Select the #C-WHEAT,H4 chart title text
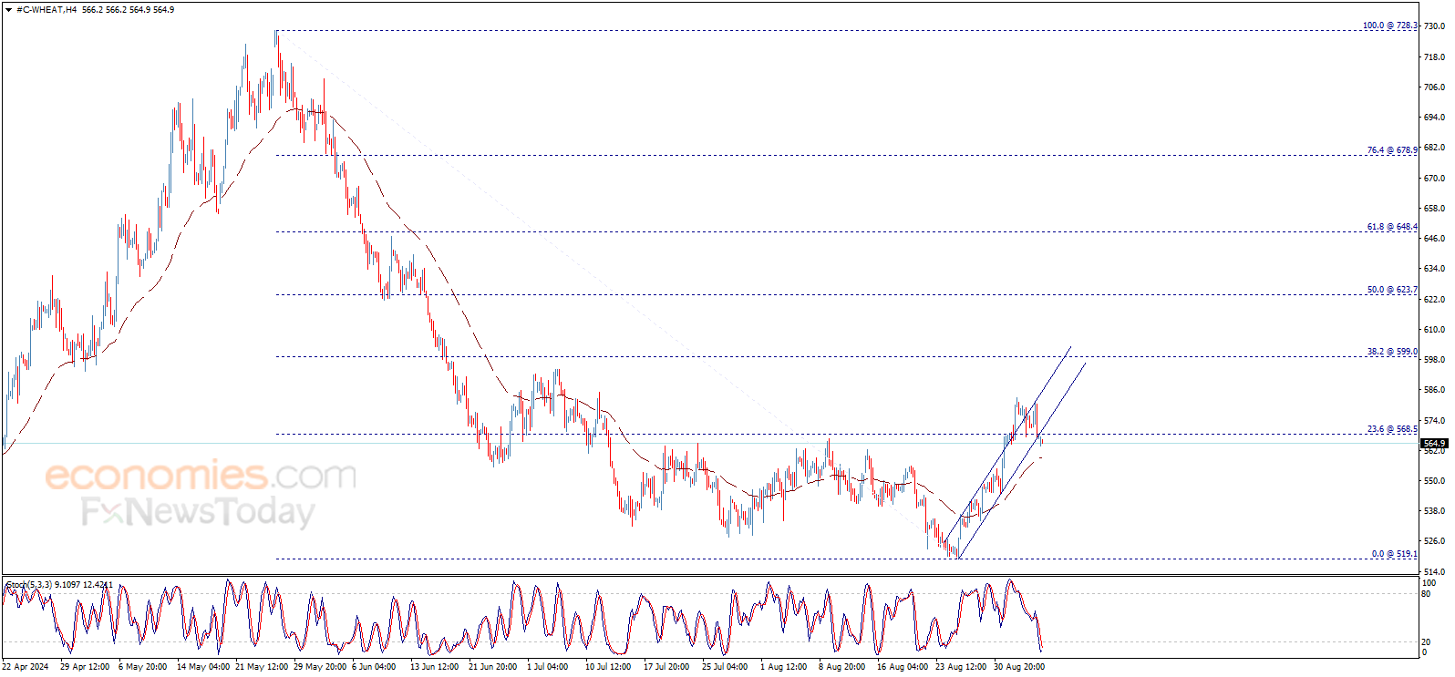1455x677 pixels. pos(46,10)
